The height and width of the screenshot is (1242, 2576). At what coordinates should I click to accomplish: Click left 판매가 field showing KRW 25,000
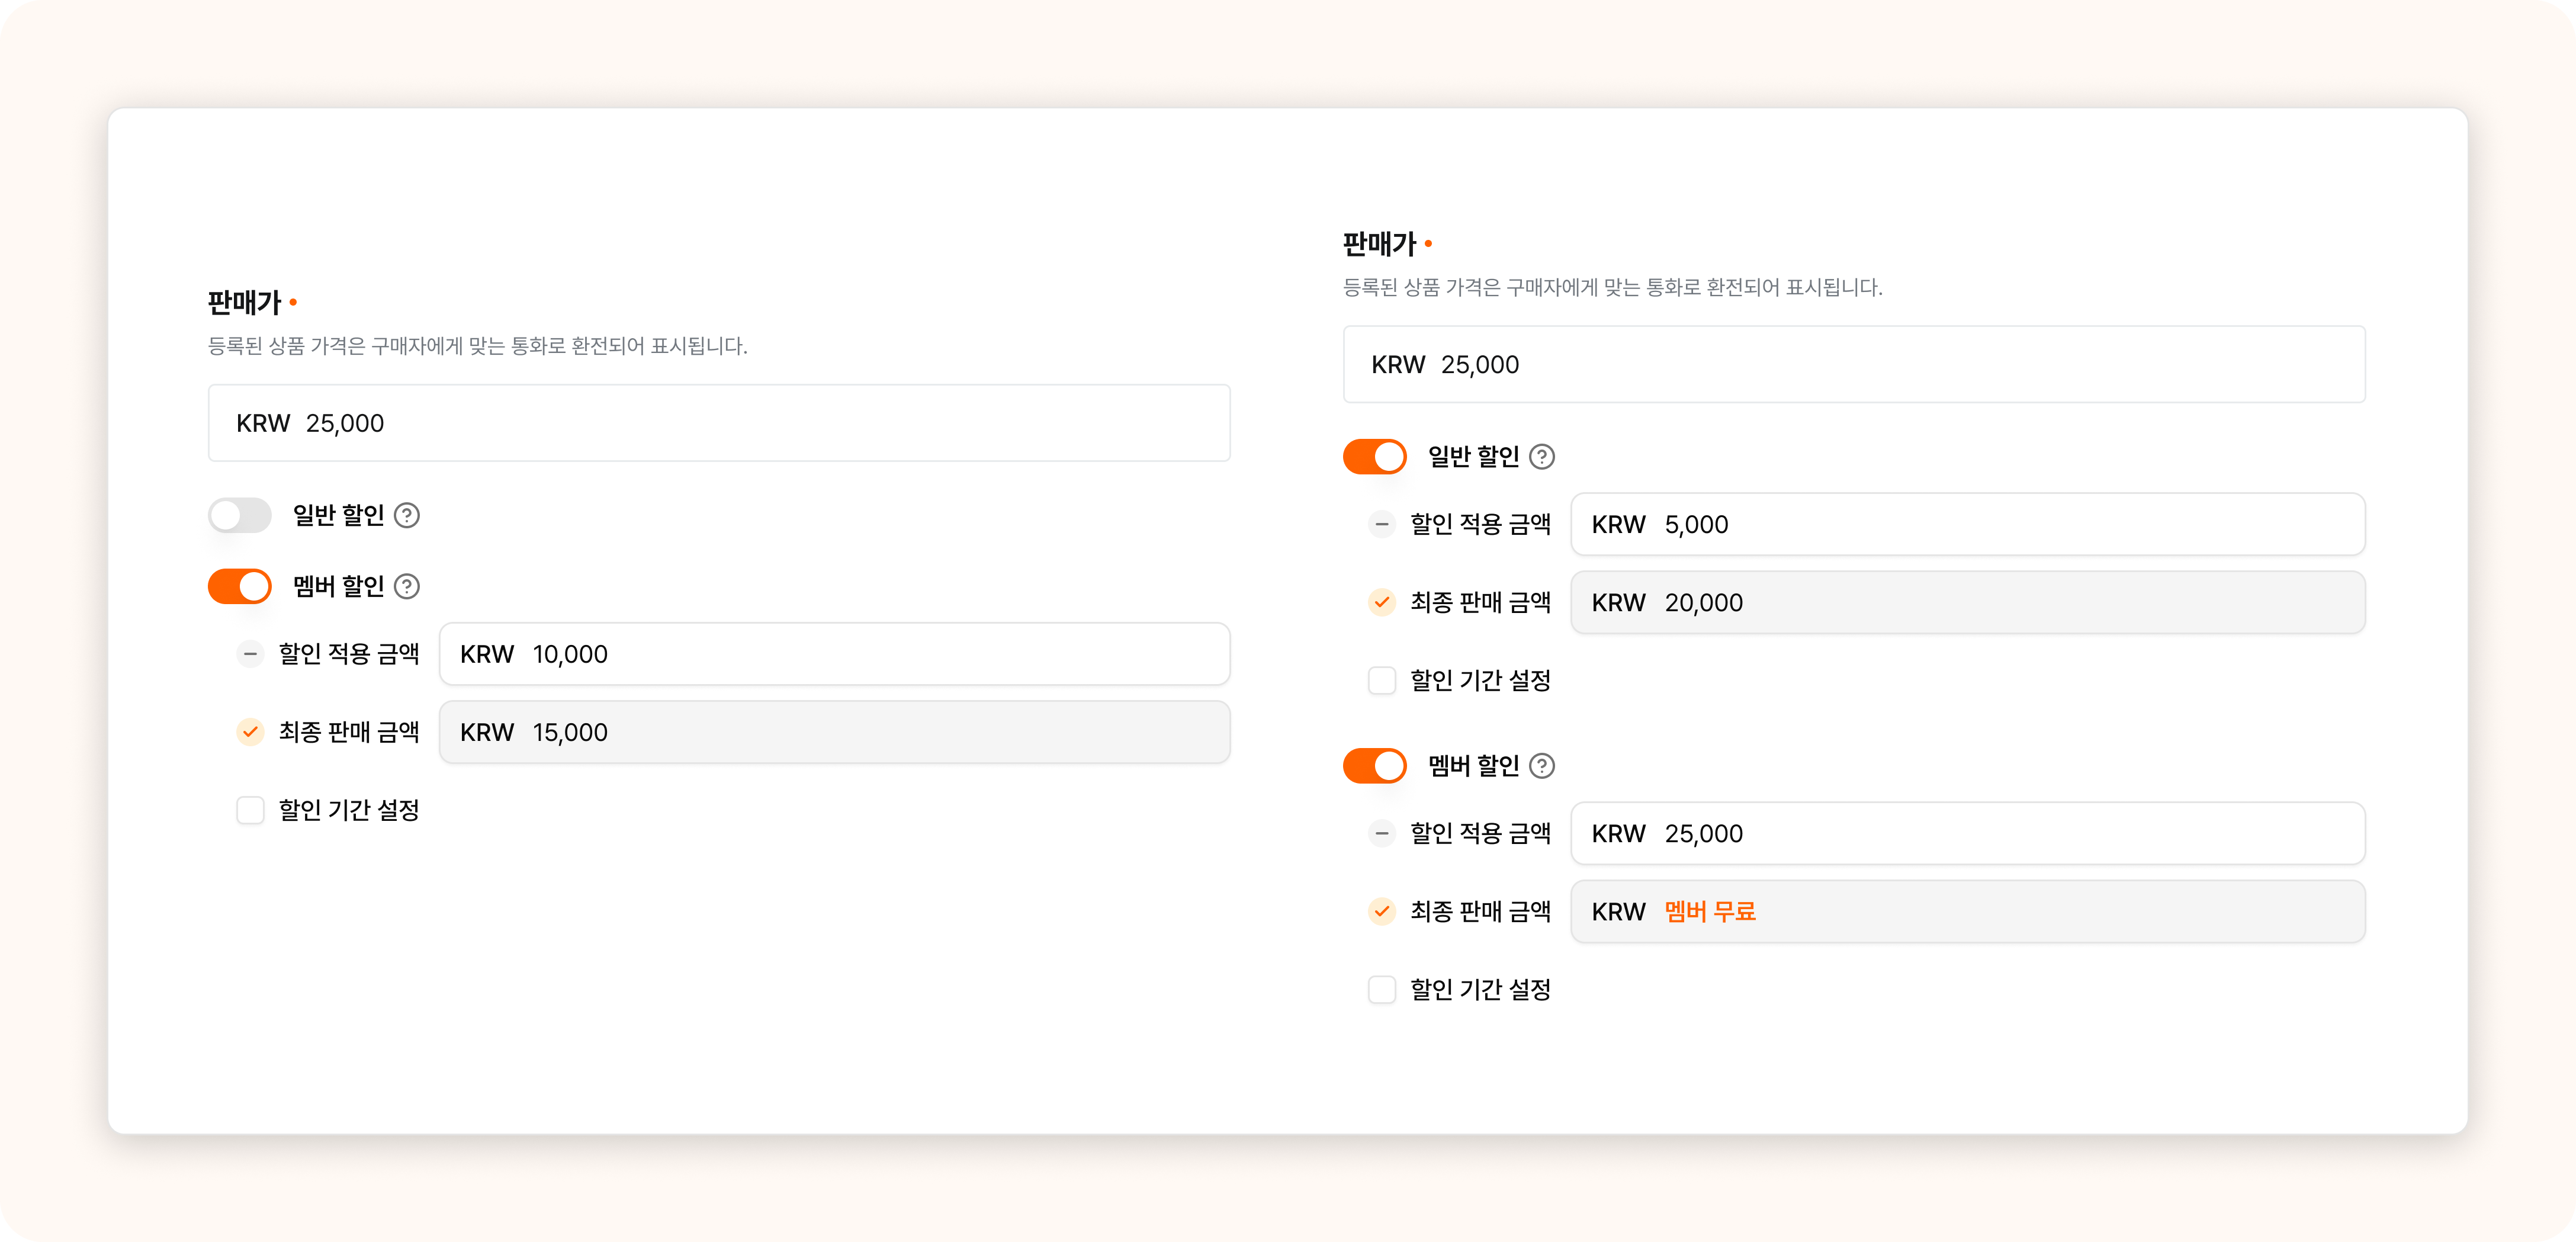click(718, 423)
